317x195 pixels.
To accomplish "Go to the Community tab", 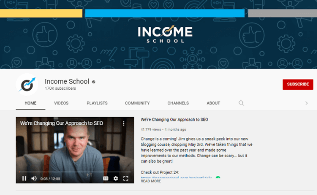I will point(137,103).
